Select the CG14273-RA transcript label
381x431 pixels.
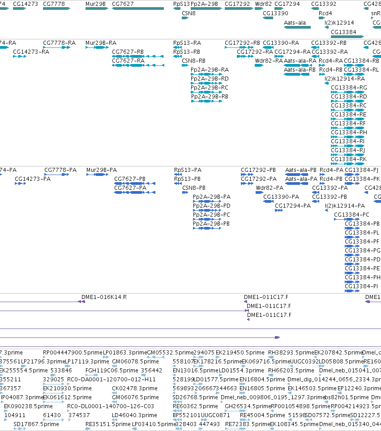31,51
